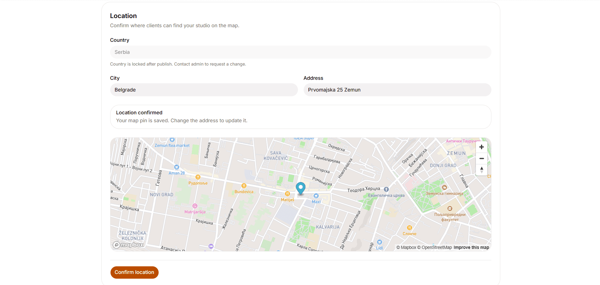Image resolution: width=600 pixels, height=285 pixels.
Task: Click the NOVI GRAD label on map
Action: 161,195
